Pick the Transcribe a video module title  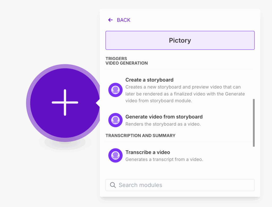pyautogui.click(x=148, y=152)
